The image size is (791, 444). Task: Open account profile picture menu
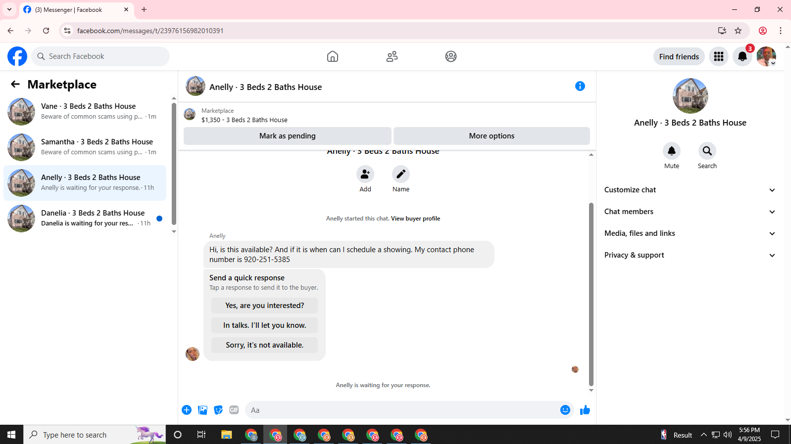tap(766, 56)
